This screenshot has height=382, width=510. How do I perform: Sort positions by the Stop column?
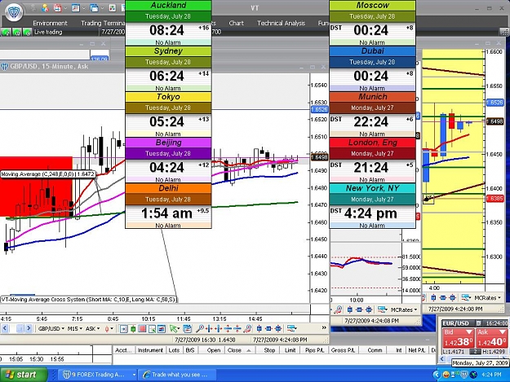pos(269,350)
